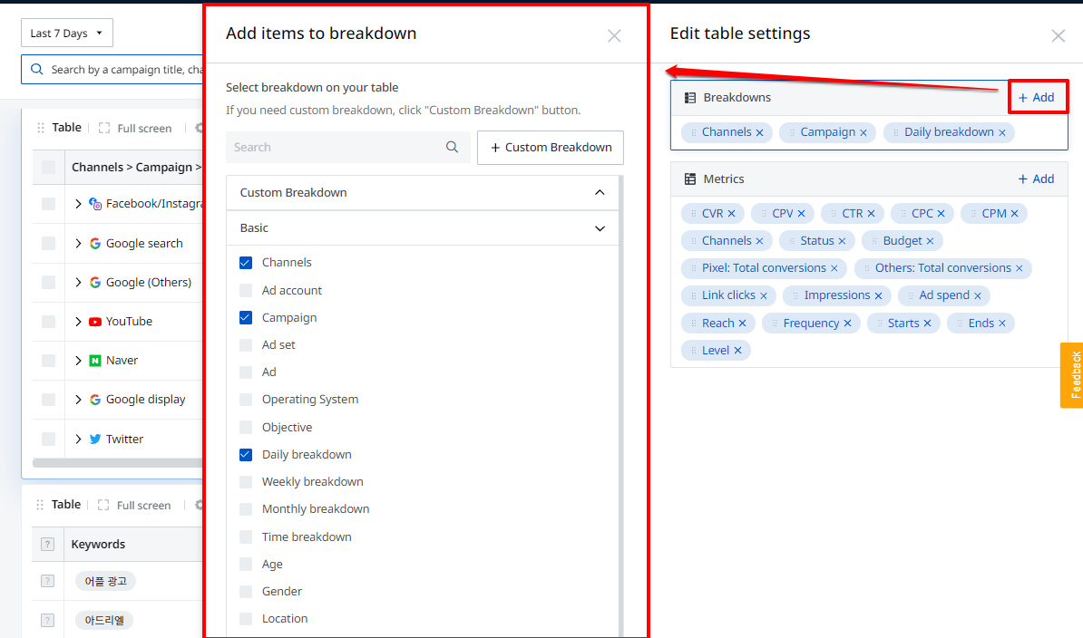Image resolution: width=1083 pixels, height=638 pixels.
Task: Remove Pixel: Total conversions metric
Action: (x=834, y=268)
